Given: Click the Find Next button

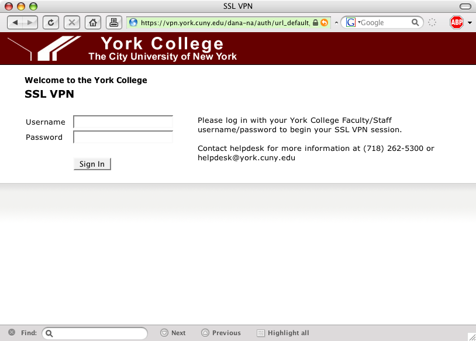Looking at the screenshot, I should tap(173, 333).
